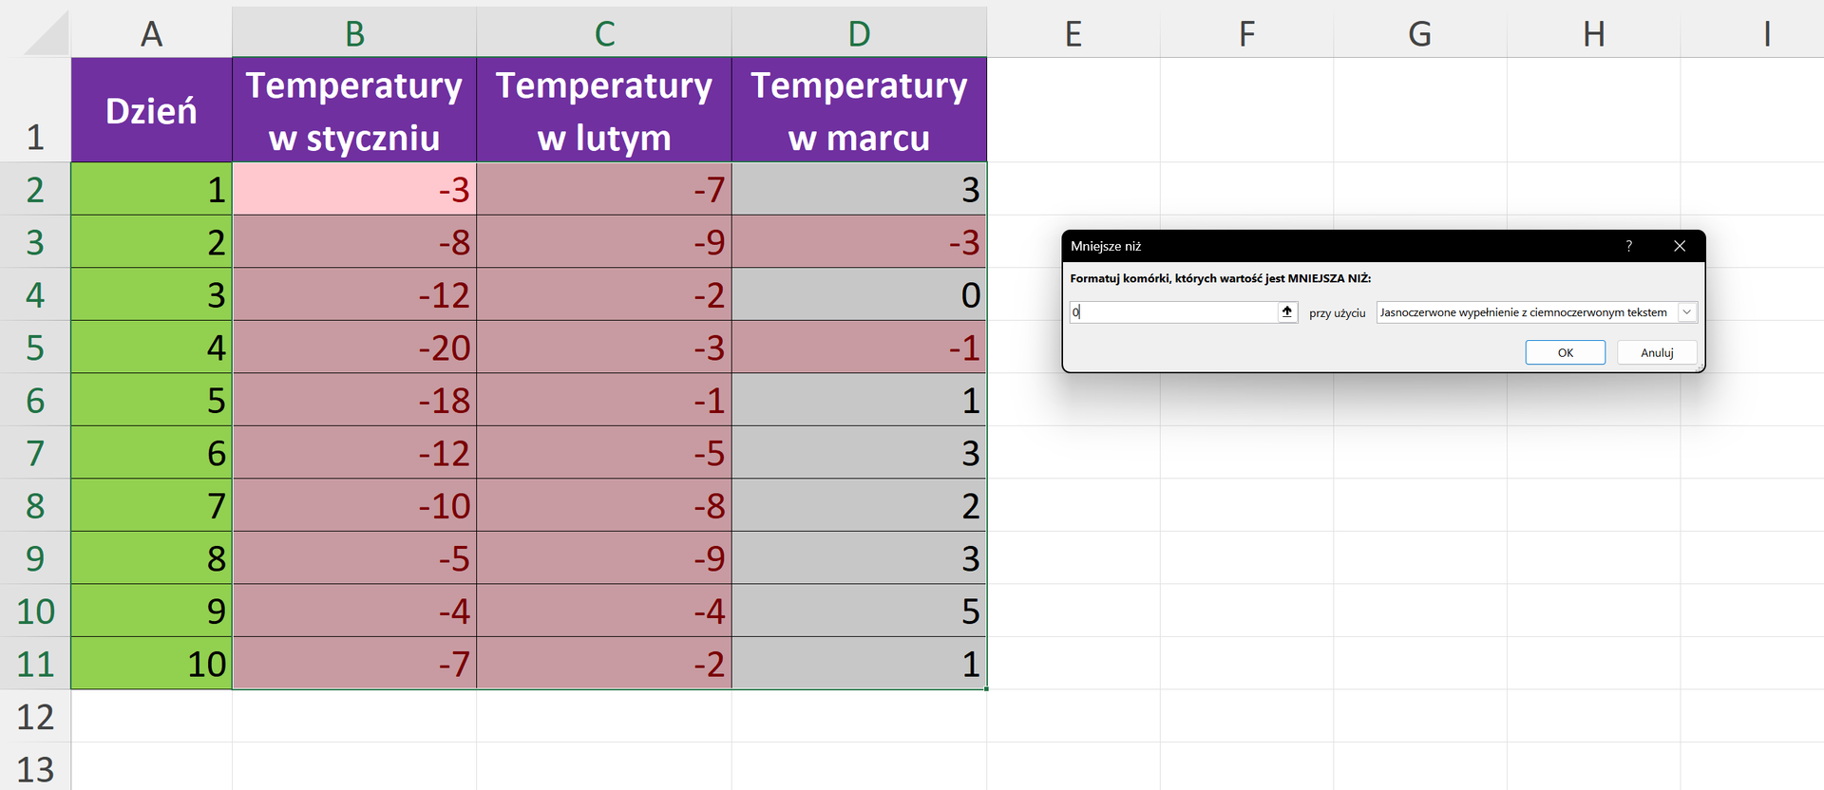Screen dimensions: 1824x790
Task: Click the help question mark in dialog
Action: 1628,246
